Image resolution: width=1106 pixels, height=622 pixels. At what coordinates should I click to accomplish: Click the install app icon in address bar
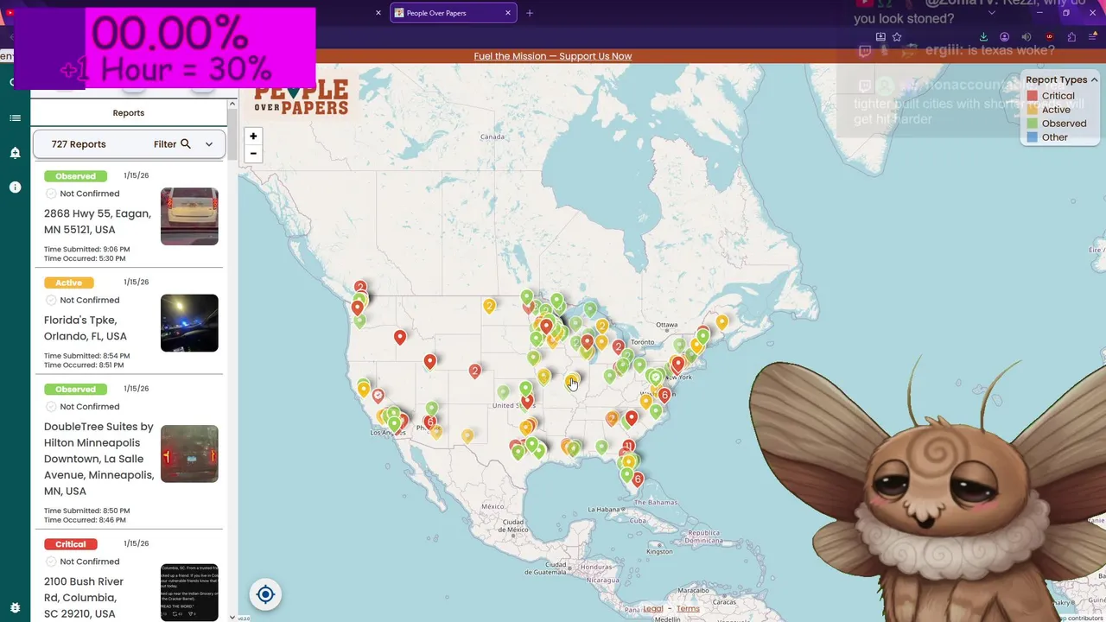pos(880,37)
